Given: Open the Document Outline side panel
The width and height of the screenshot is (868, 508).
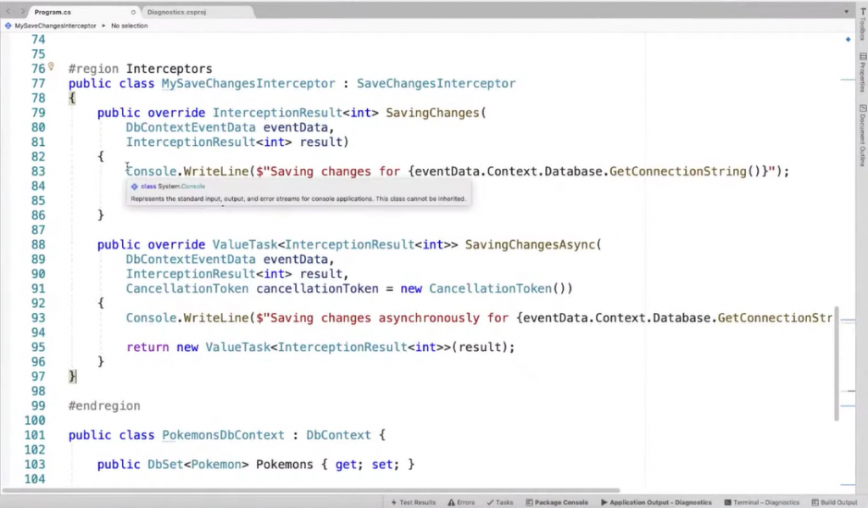Looking at the screenshot, I should (x=862, y=136).
